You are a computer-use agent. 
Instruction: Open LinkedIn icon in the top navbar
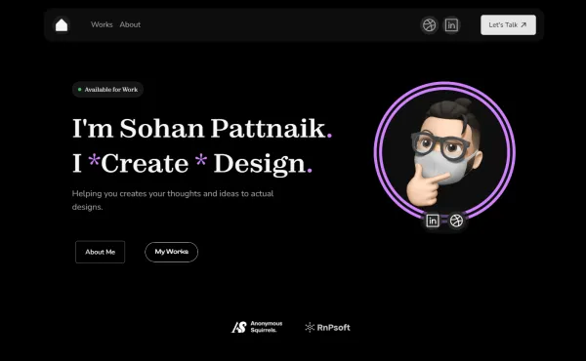point(451,25)
